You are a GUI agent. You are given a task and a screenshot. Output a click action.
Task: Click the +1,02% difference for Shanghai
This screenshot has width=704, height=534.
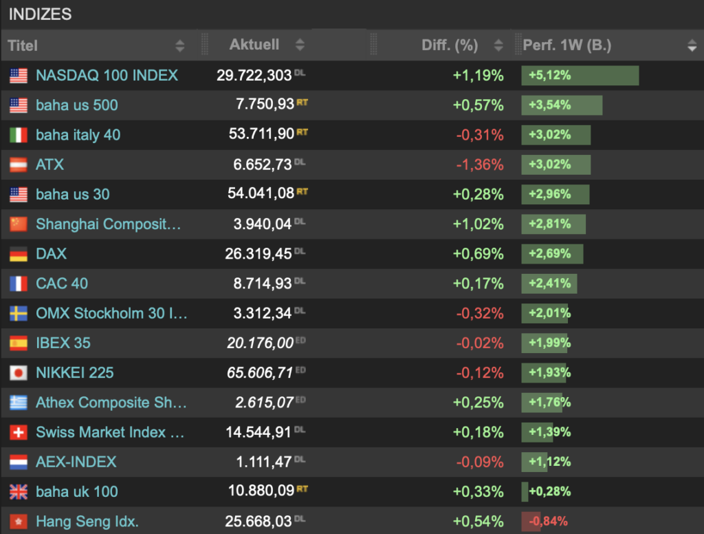pyautogui.click(x=478, y=224)
